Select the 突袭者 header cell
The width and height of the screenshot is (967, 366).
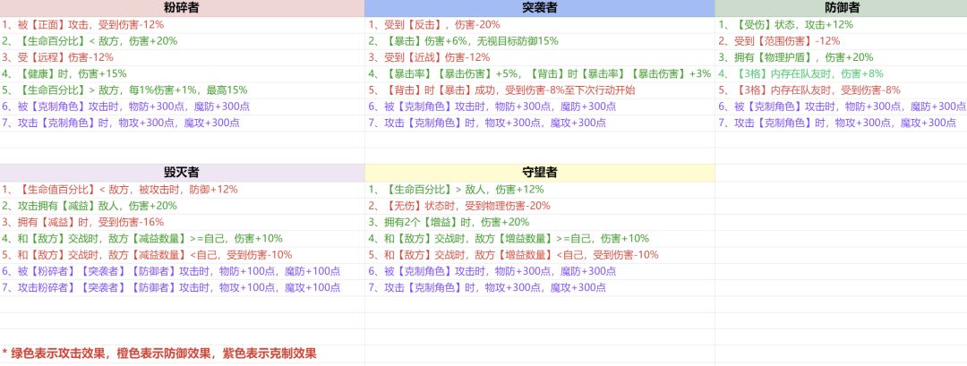pos(540,8)
